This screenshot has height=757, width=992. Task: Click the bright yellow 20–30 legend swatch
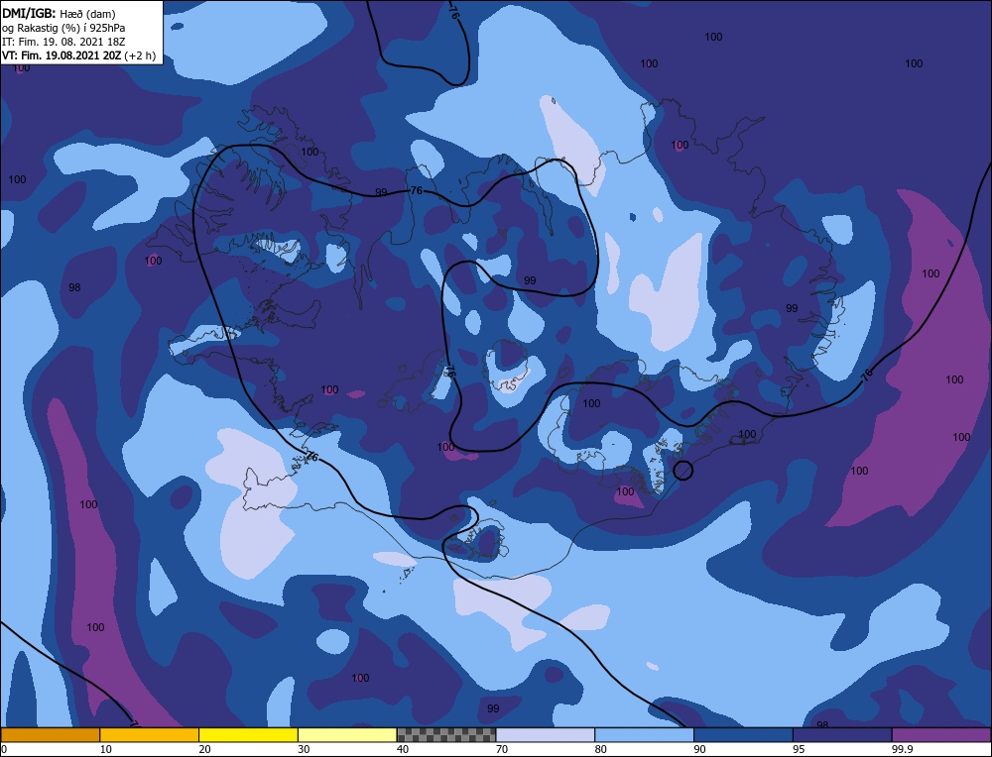tap(248, 735)
